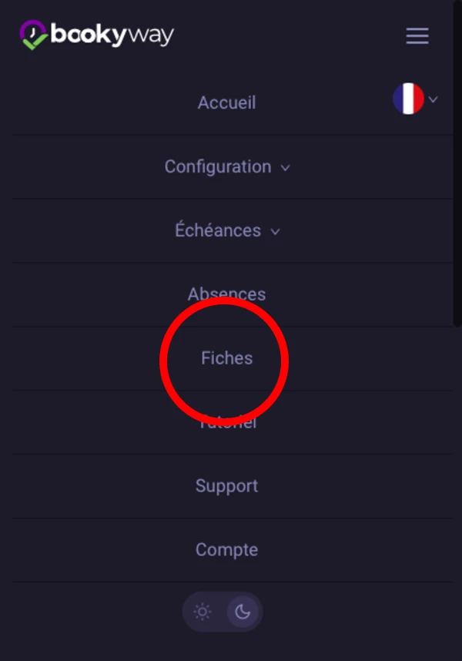Select Fiches in the menu
This screenshot has width=462, height=661.
(226, 358)
